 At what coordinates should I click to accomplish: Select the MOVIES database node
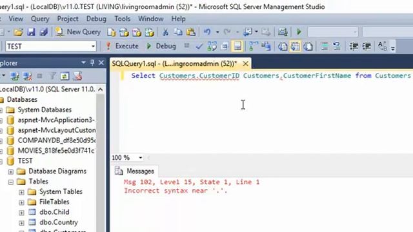[56, 151]
